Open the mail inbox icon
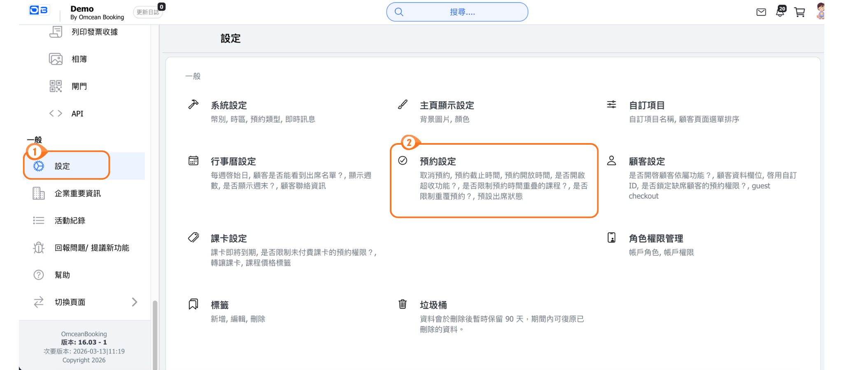843x370 pixels. click(761, 12)
